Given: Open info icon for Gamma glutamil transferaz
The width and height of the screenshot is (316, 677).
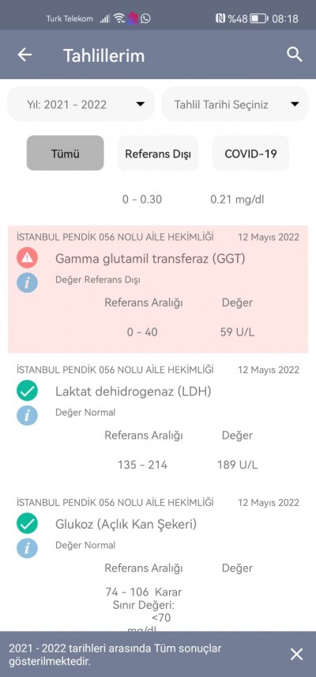Looking at the screenshot, I should click(x=27, y=283).
